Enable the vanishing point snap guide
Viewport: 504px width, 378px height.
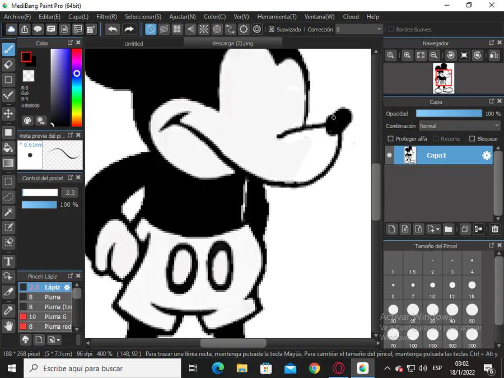click(190, 29)
